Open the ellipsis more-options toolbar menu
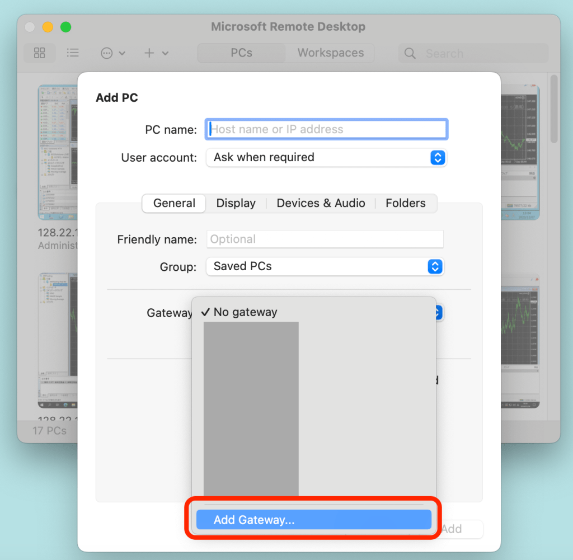This screenshot has height=560, width=573. click(x=107, y=53)
